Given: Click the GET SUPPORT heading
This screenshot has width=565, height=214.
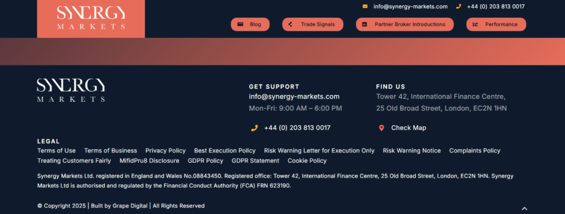Looking at the screenshot, I should coord(274,86).
